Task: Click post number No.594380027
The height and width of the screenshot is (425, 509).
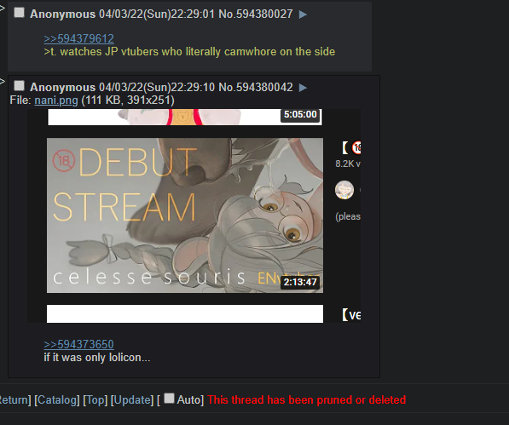Action: (x=256, y=14)
